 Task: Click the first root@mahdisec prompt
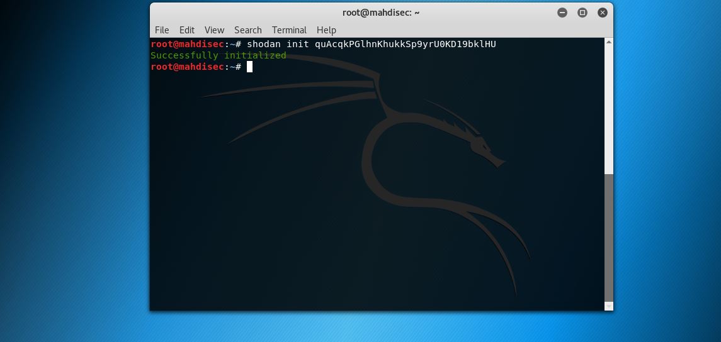coord(196,44)
